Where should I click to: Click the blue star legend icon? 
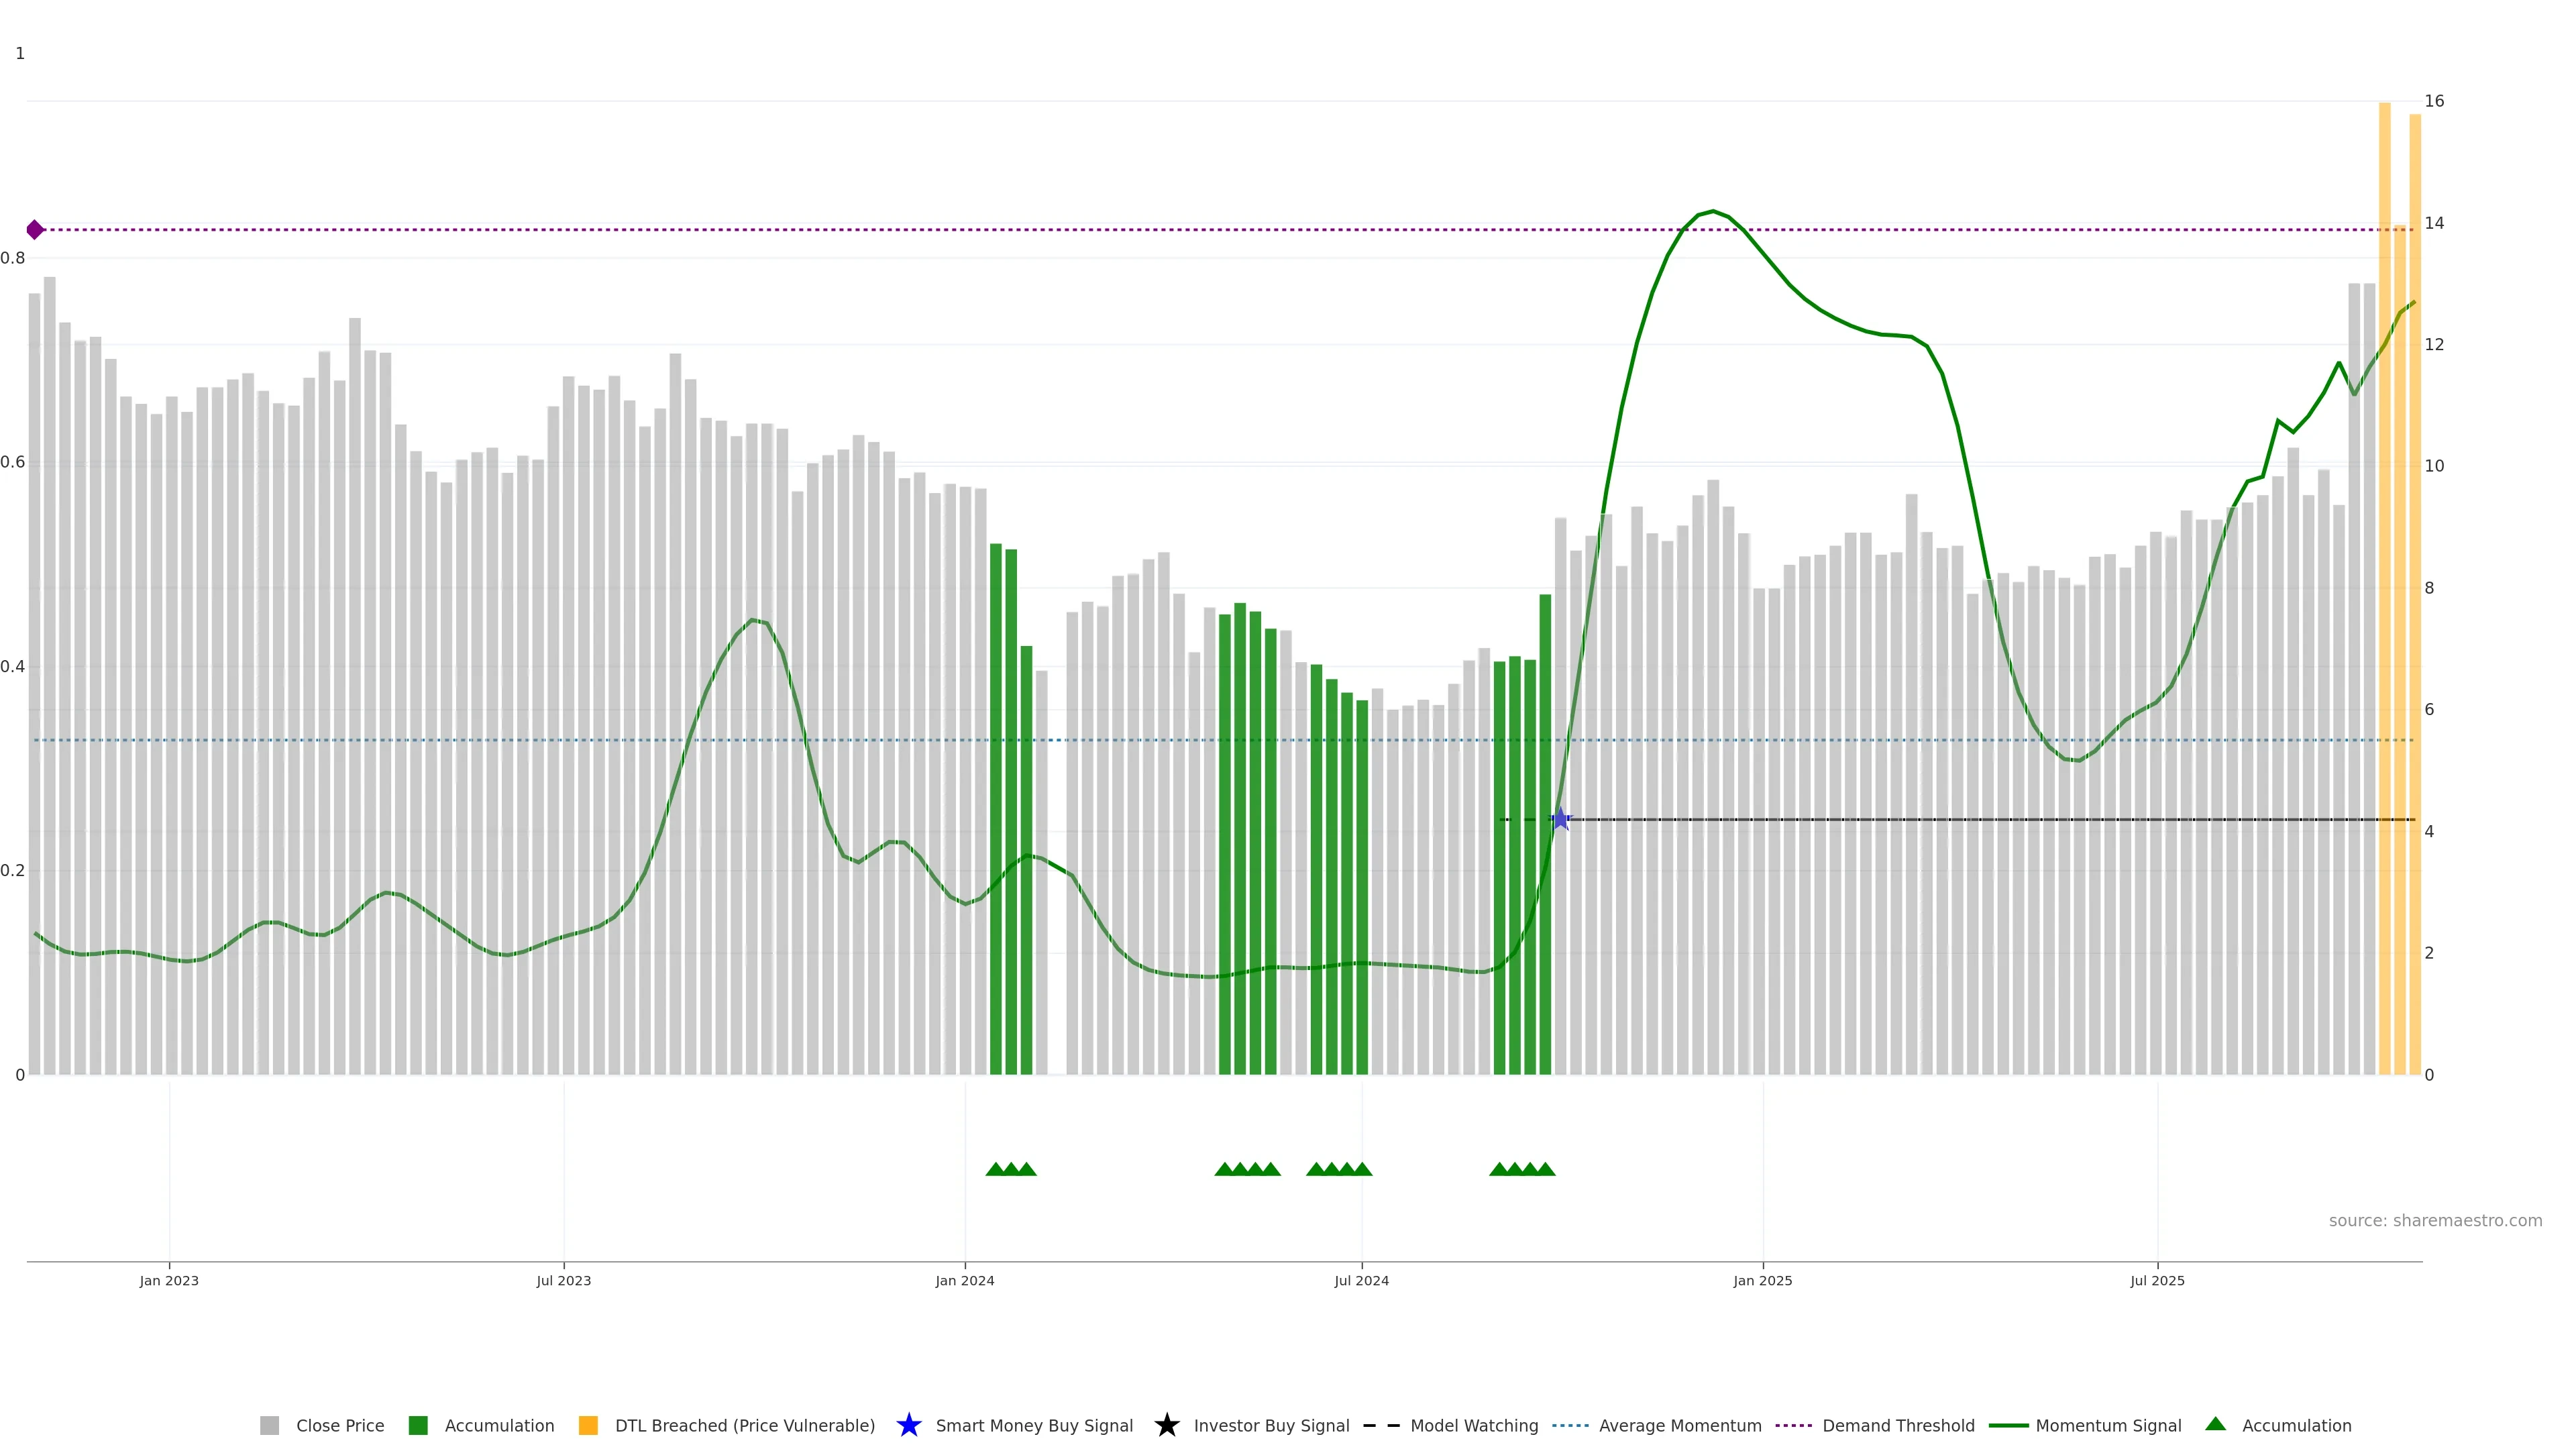click(908, 1425)
